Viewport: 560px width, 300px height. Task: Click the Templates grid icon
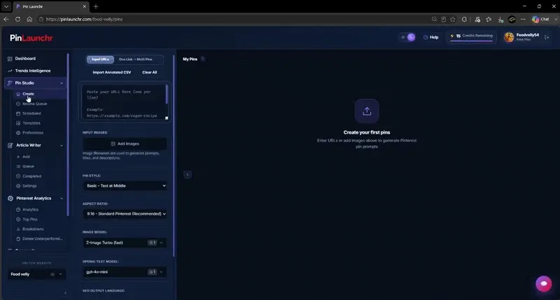click(x=18, y=123)
